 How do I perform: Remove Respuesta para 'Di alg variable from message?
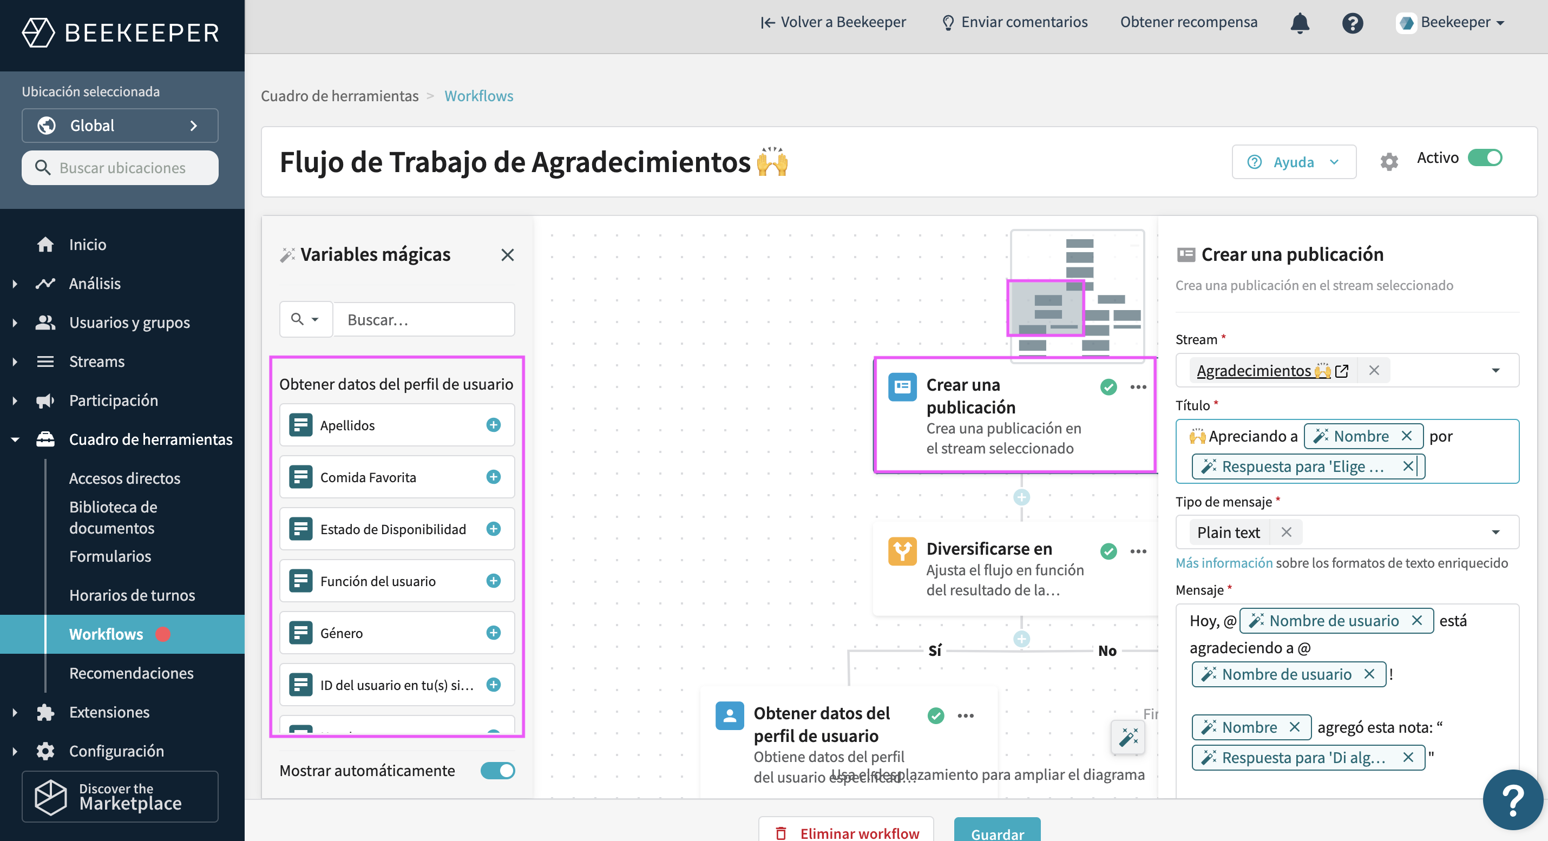tap(1407, 758)
